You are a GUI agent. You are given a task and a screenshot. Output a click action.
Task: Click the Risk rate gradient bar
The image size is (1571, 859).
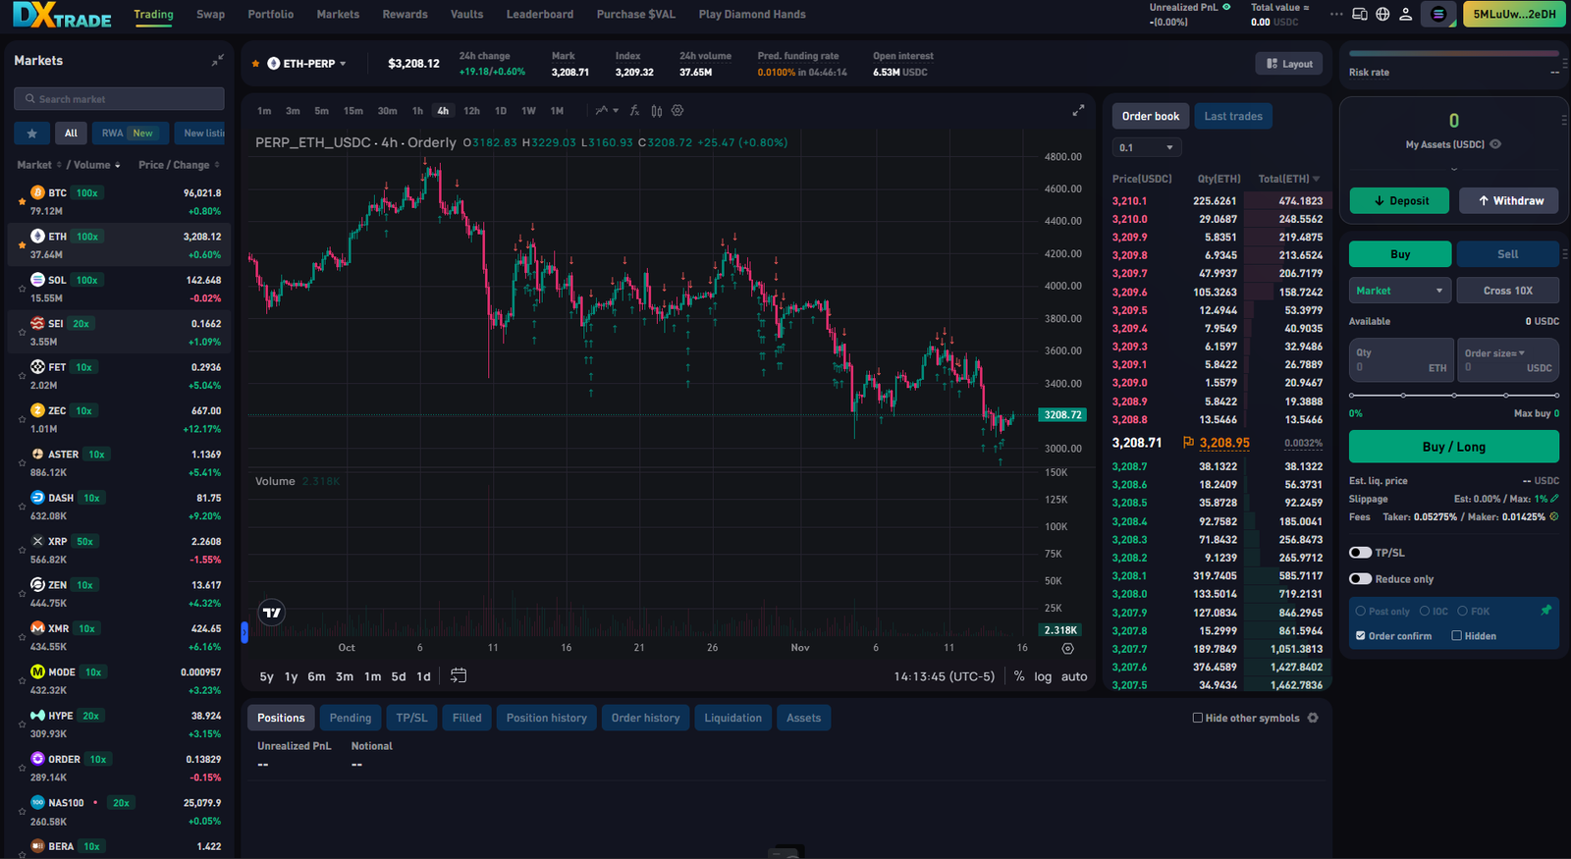tap(1454, 53)
